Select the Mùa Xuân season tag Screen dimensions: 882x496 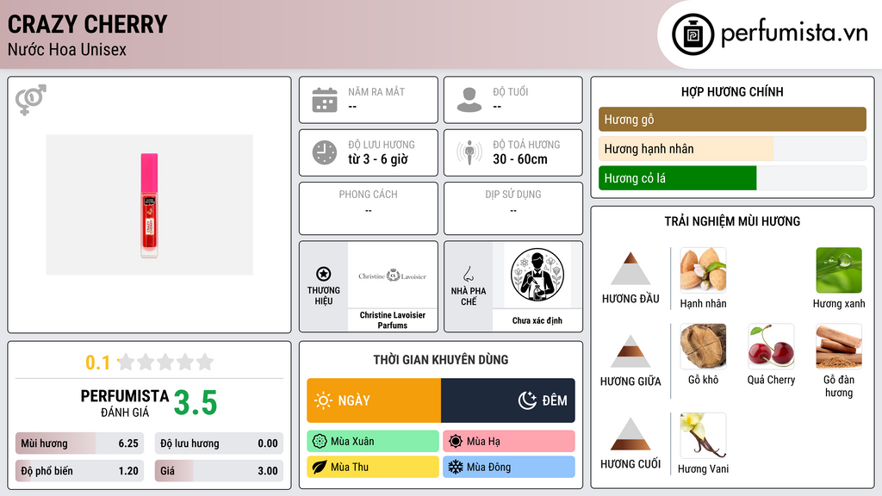[373, 442]
